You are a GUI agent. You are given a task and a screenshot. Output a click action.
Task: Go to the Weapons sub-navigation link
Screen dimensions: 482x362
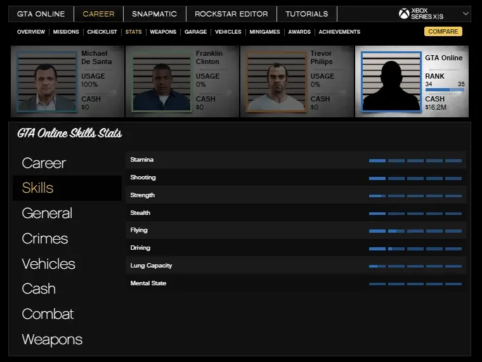point(163,32)
